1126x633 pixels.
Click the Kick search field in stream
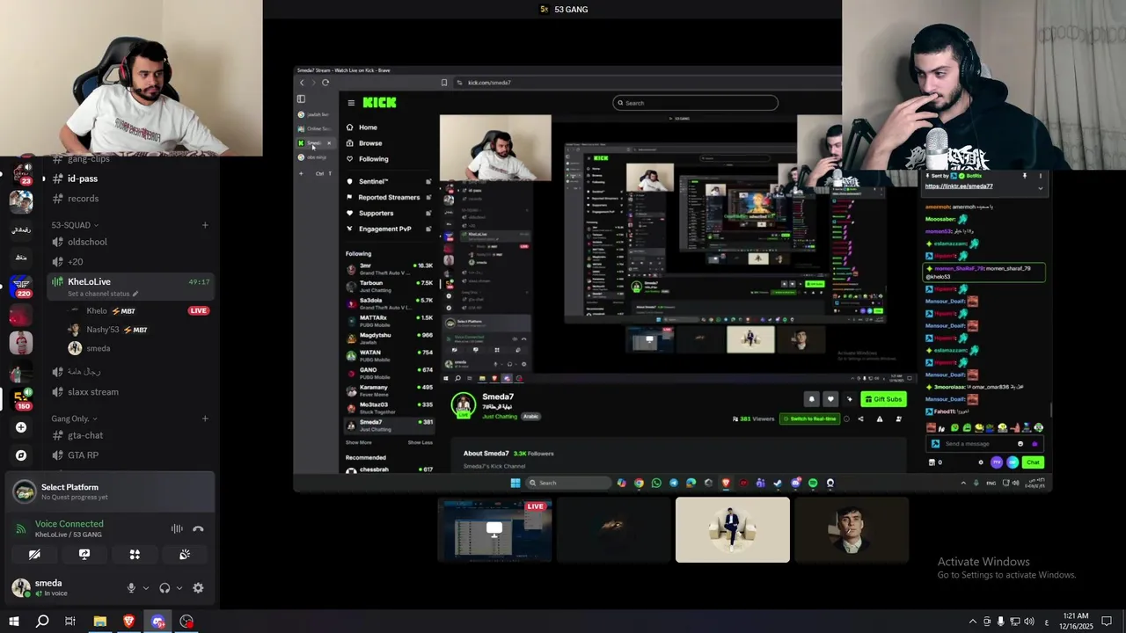click(695, 103)
